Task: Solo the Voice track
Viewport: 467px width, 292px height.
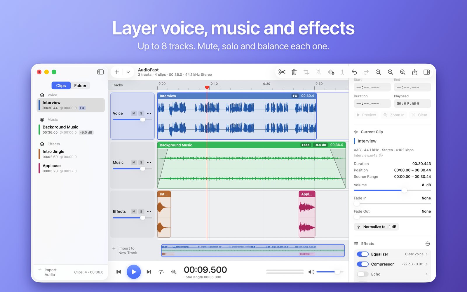Action: [141, 113]
